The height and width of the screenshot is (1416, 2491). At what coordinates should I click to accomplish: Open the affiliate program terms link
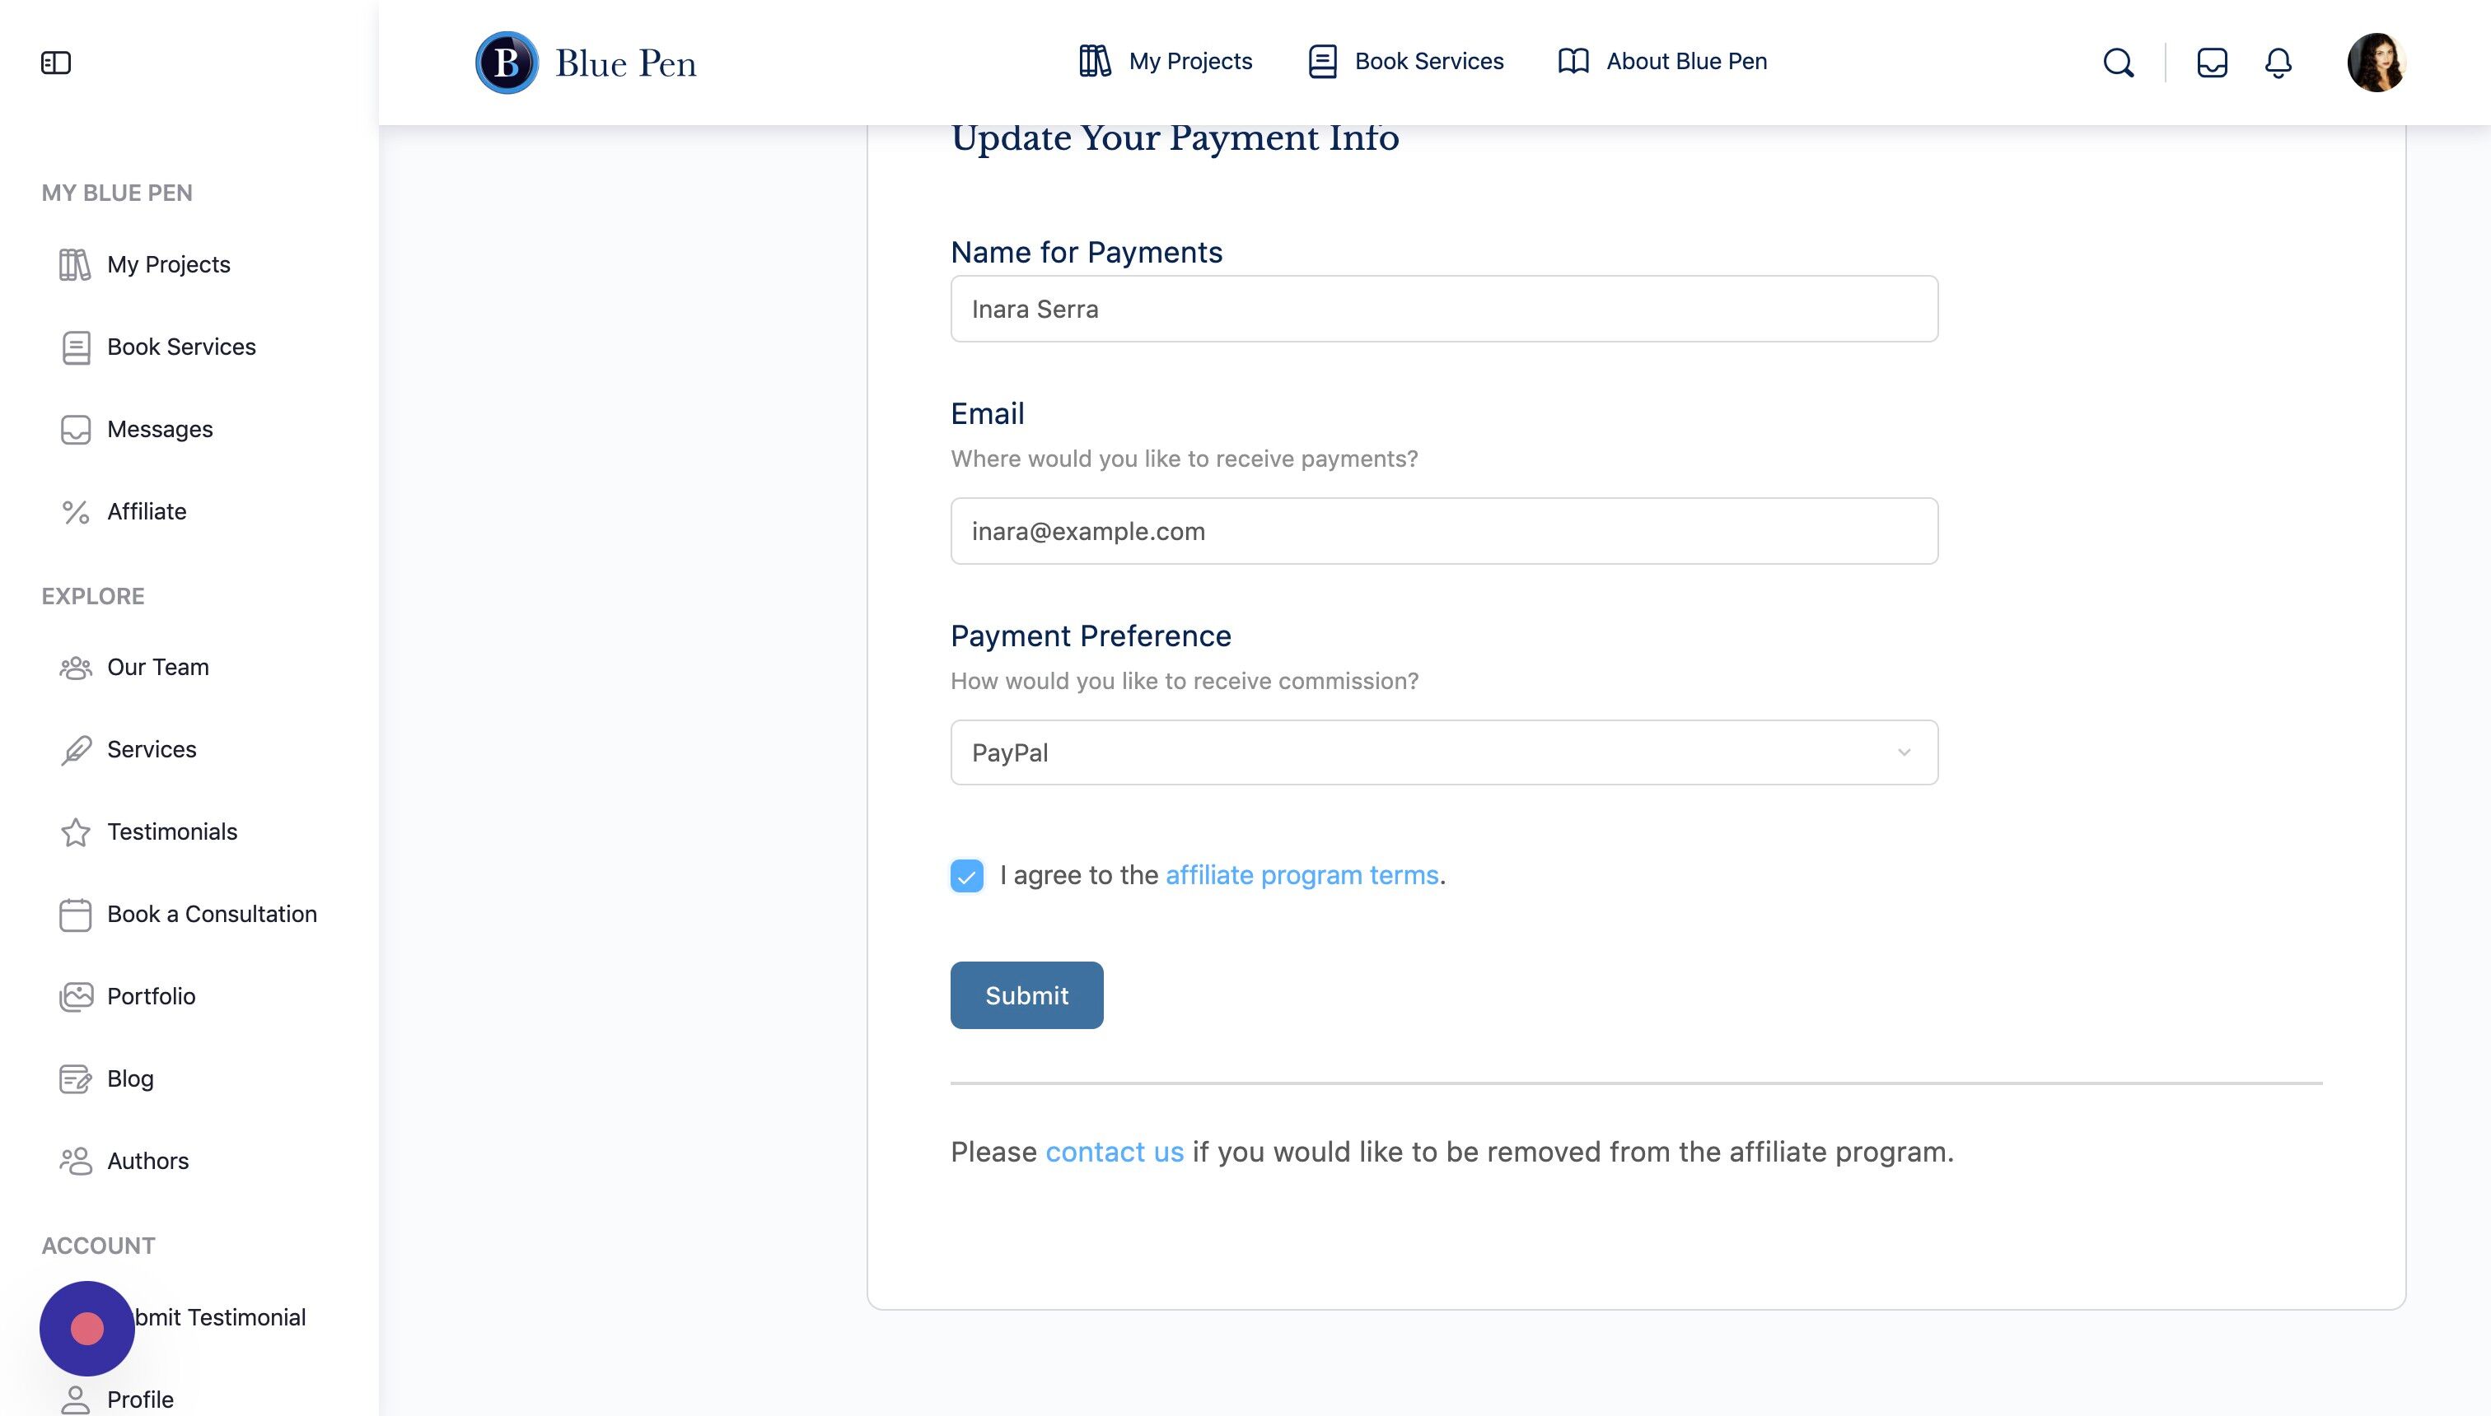click(x=1302, y=875)
